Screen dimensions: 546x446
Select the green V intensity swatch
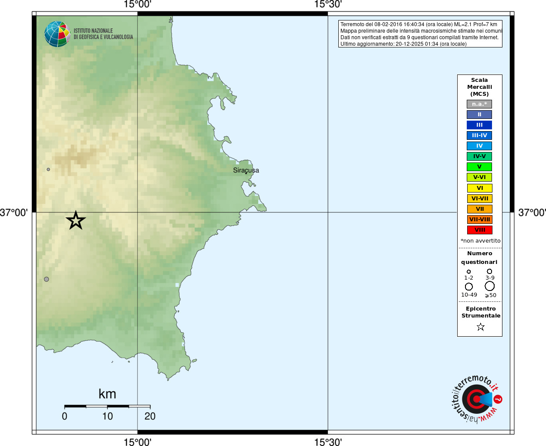click(479, 167)
